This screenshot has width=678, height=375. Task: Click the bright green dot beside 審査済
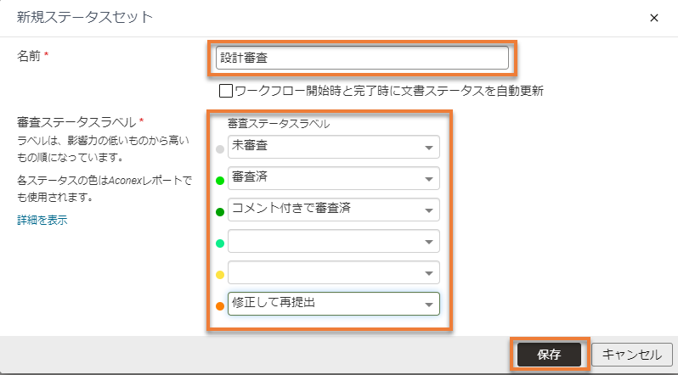point(220,181)
